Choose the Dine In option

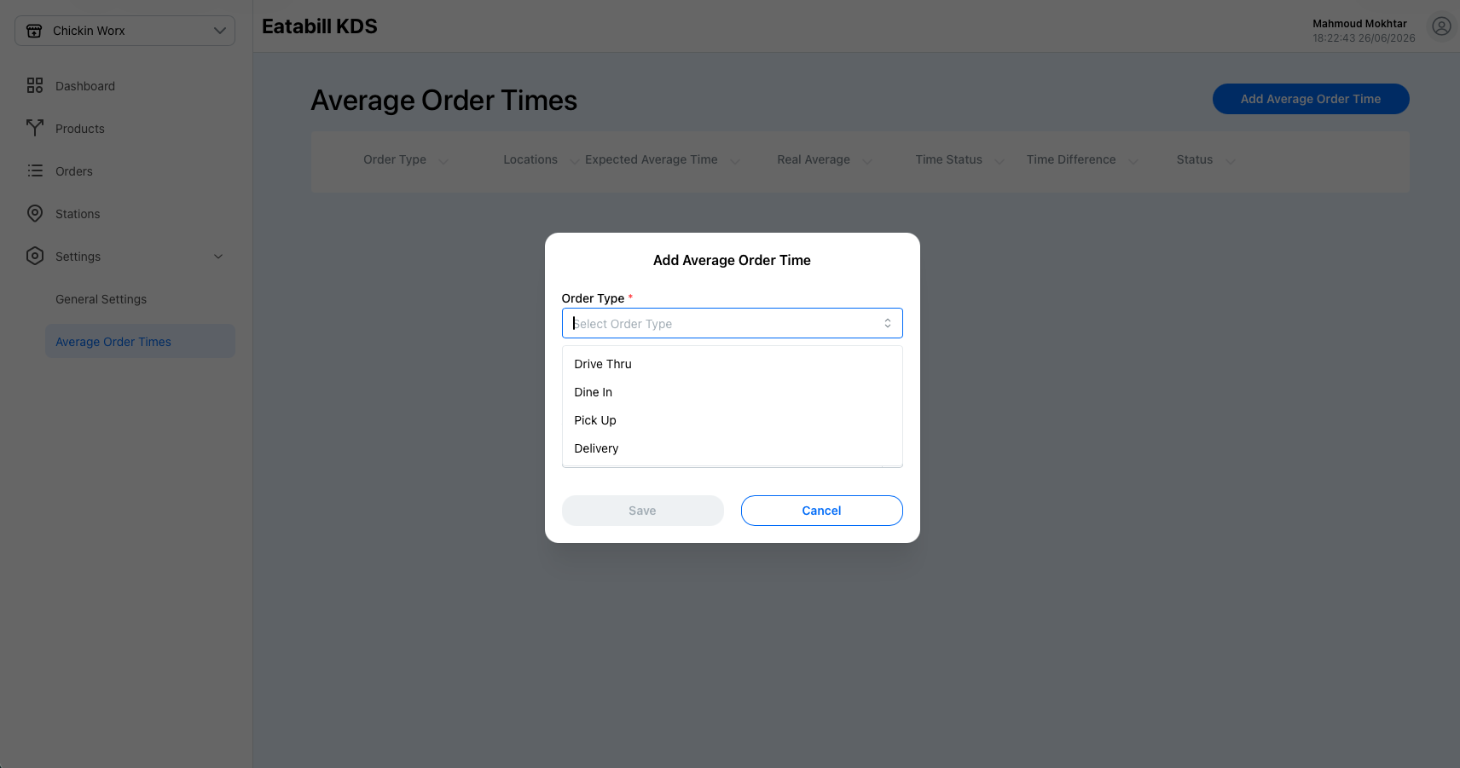coord(732,392)
